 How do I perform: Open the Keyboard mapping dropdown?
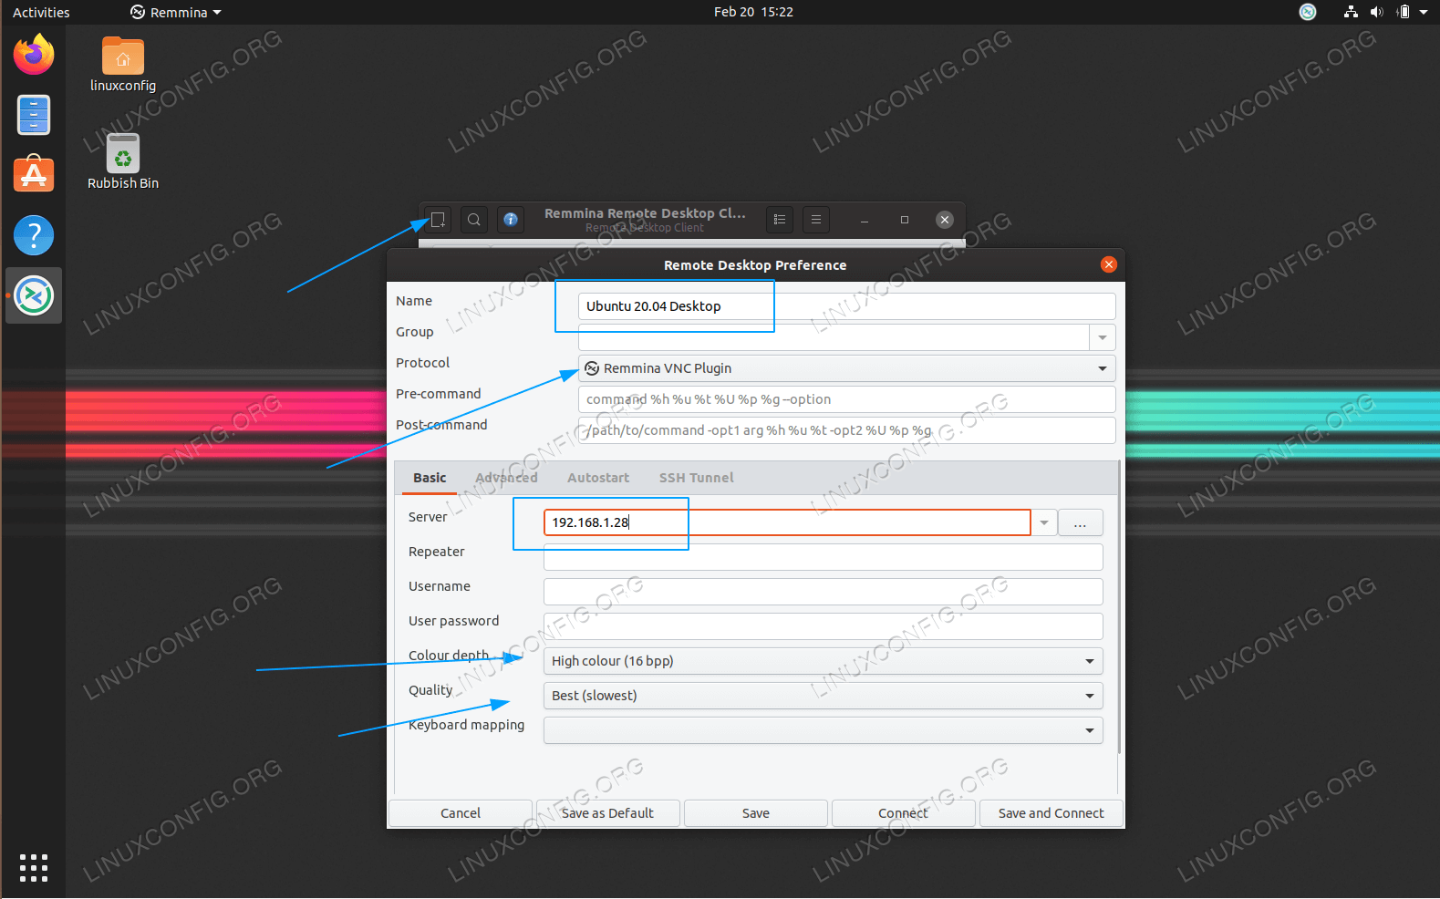pos(823,730)
